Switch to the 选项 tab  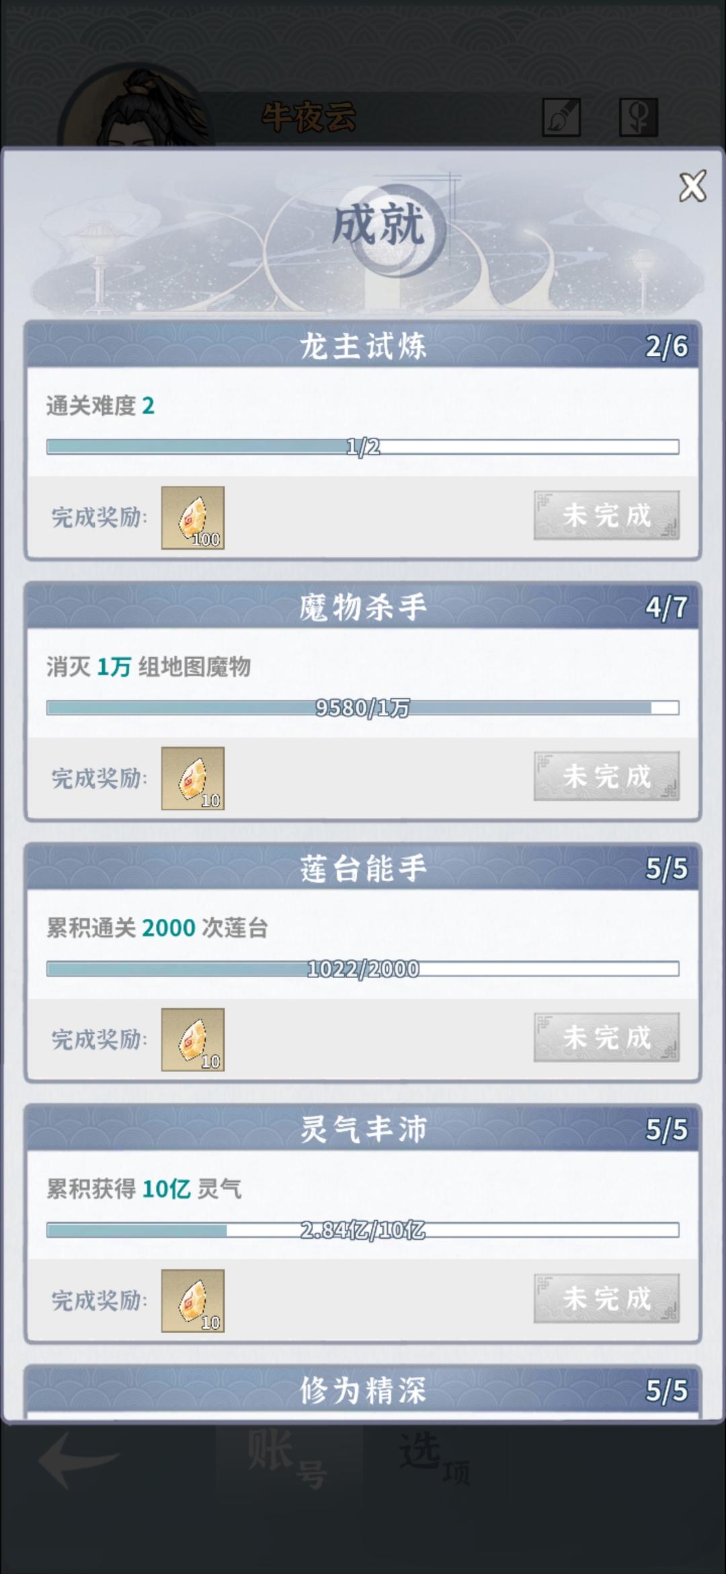pyautogui.click(x=436, y=1459)
